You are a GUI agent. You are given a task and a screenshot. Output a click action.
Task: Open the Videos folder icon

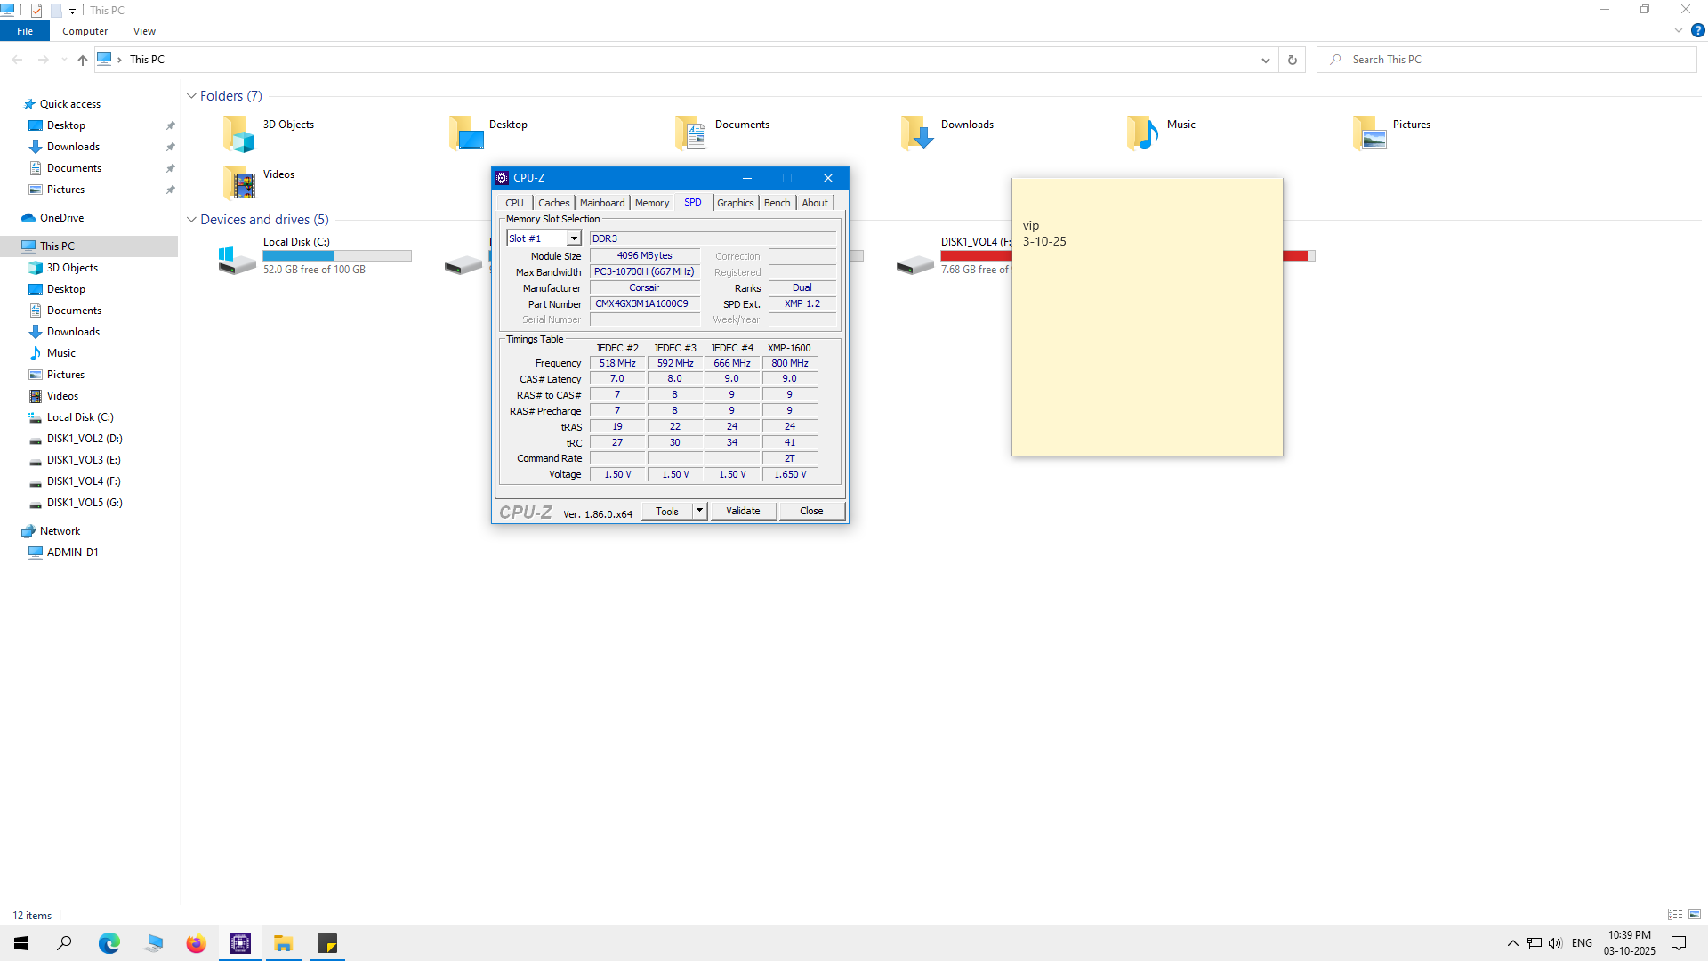tap(238, 182)
